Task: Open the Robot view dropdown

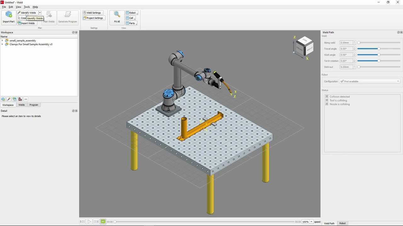Action: pos(132,13)
